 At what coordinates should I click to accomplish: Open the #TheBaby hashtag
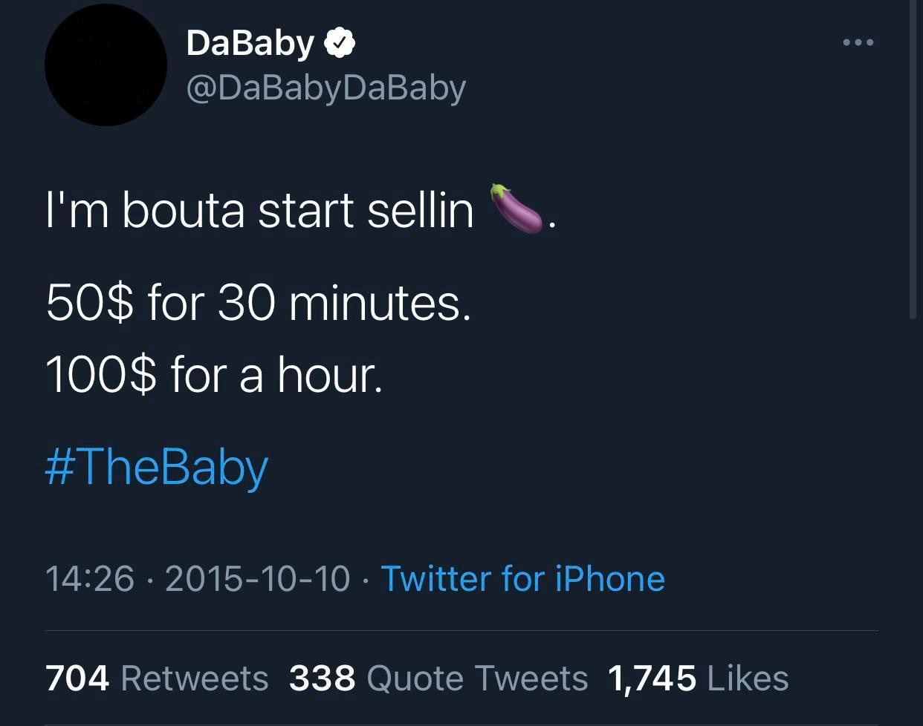(x=156, y=466)
